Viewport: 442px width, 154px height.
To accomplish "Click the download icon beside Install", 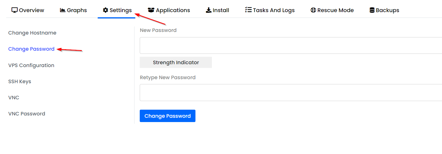I will pos(208,10).
